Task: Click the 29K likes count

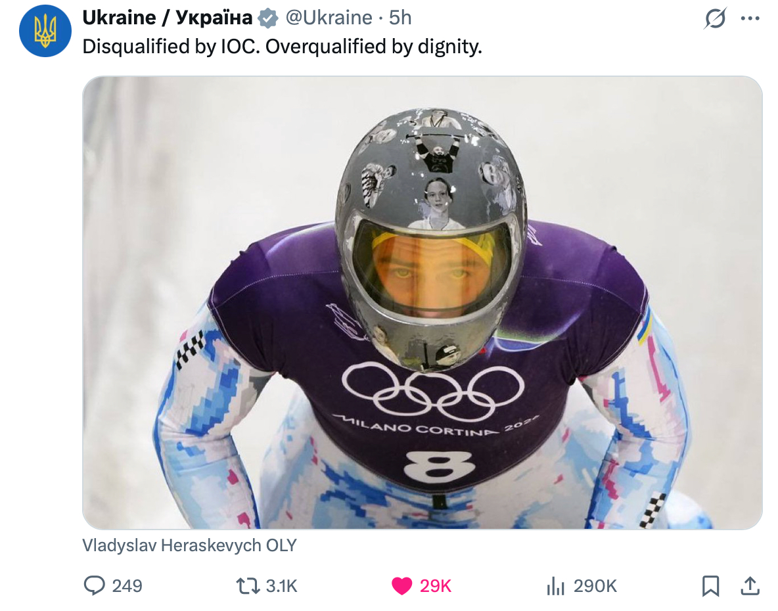Action: (x=436, y=585)
